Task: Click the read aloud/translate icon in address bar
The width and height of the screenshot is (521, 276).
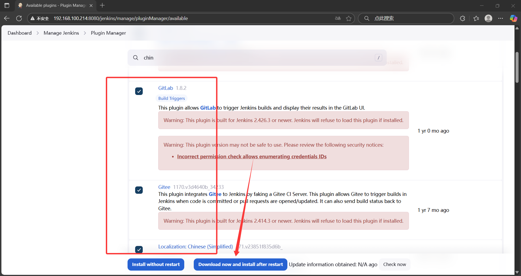Action: coord(338,18)
